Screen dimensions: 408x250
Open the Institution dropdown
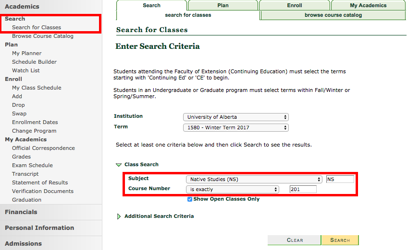coord(235,117)
